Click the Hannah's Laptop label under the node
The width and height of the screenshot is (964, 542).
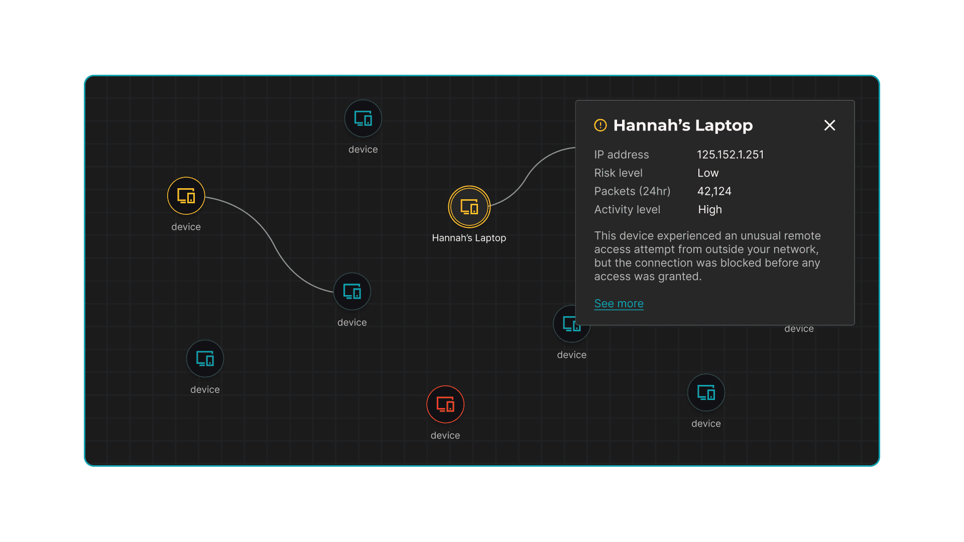tap(469, 238)
